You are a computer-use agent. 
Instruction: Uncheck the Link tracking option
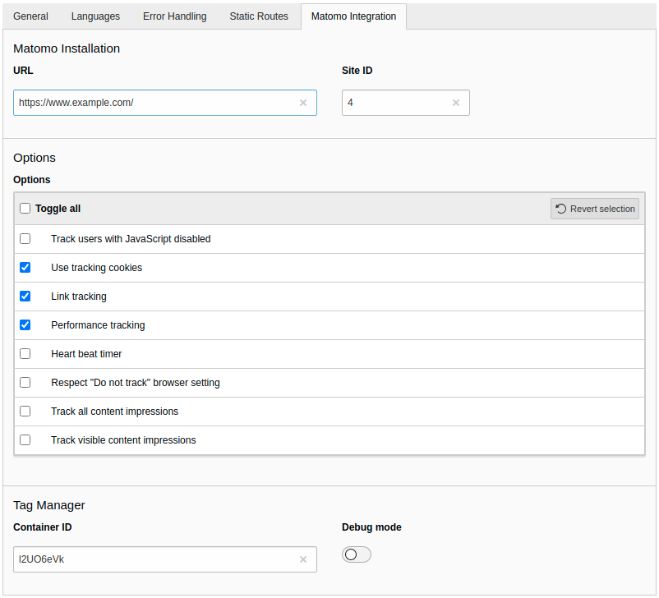pyautogui.click(x=25, y=297)
